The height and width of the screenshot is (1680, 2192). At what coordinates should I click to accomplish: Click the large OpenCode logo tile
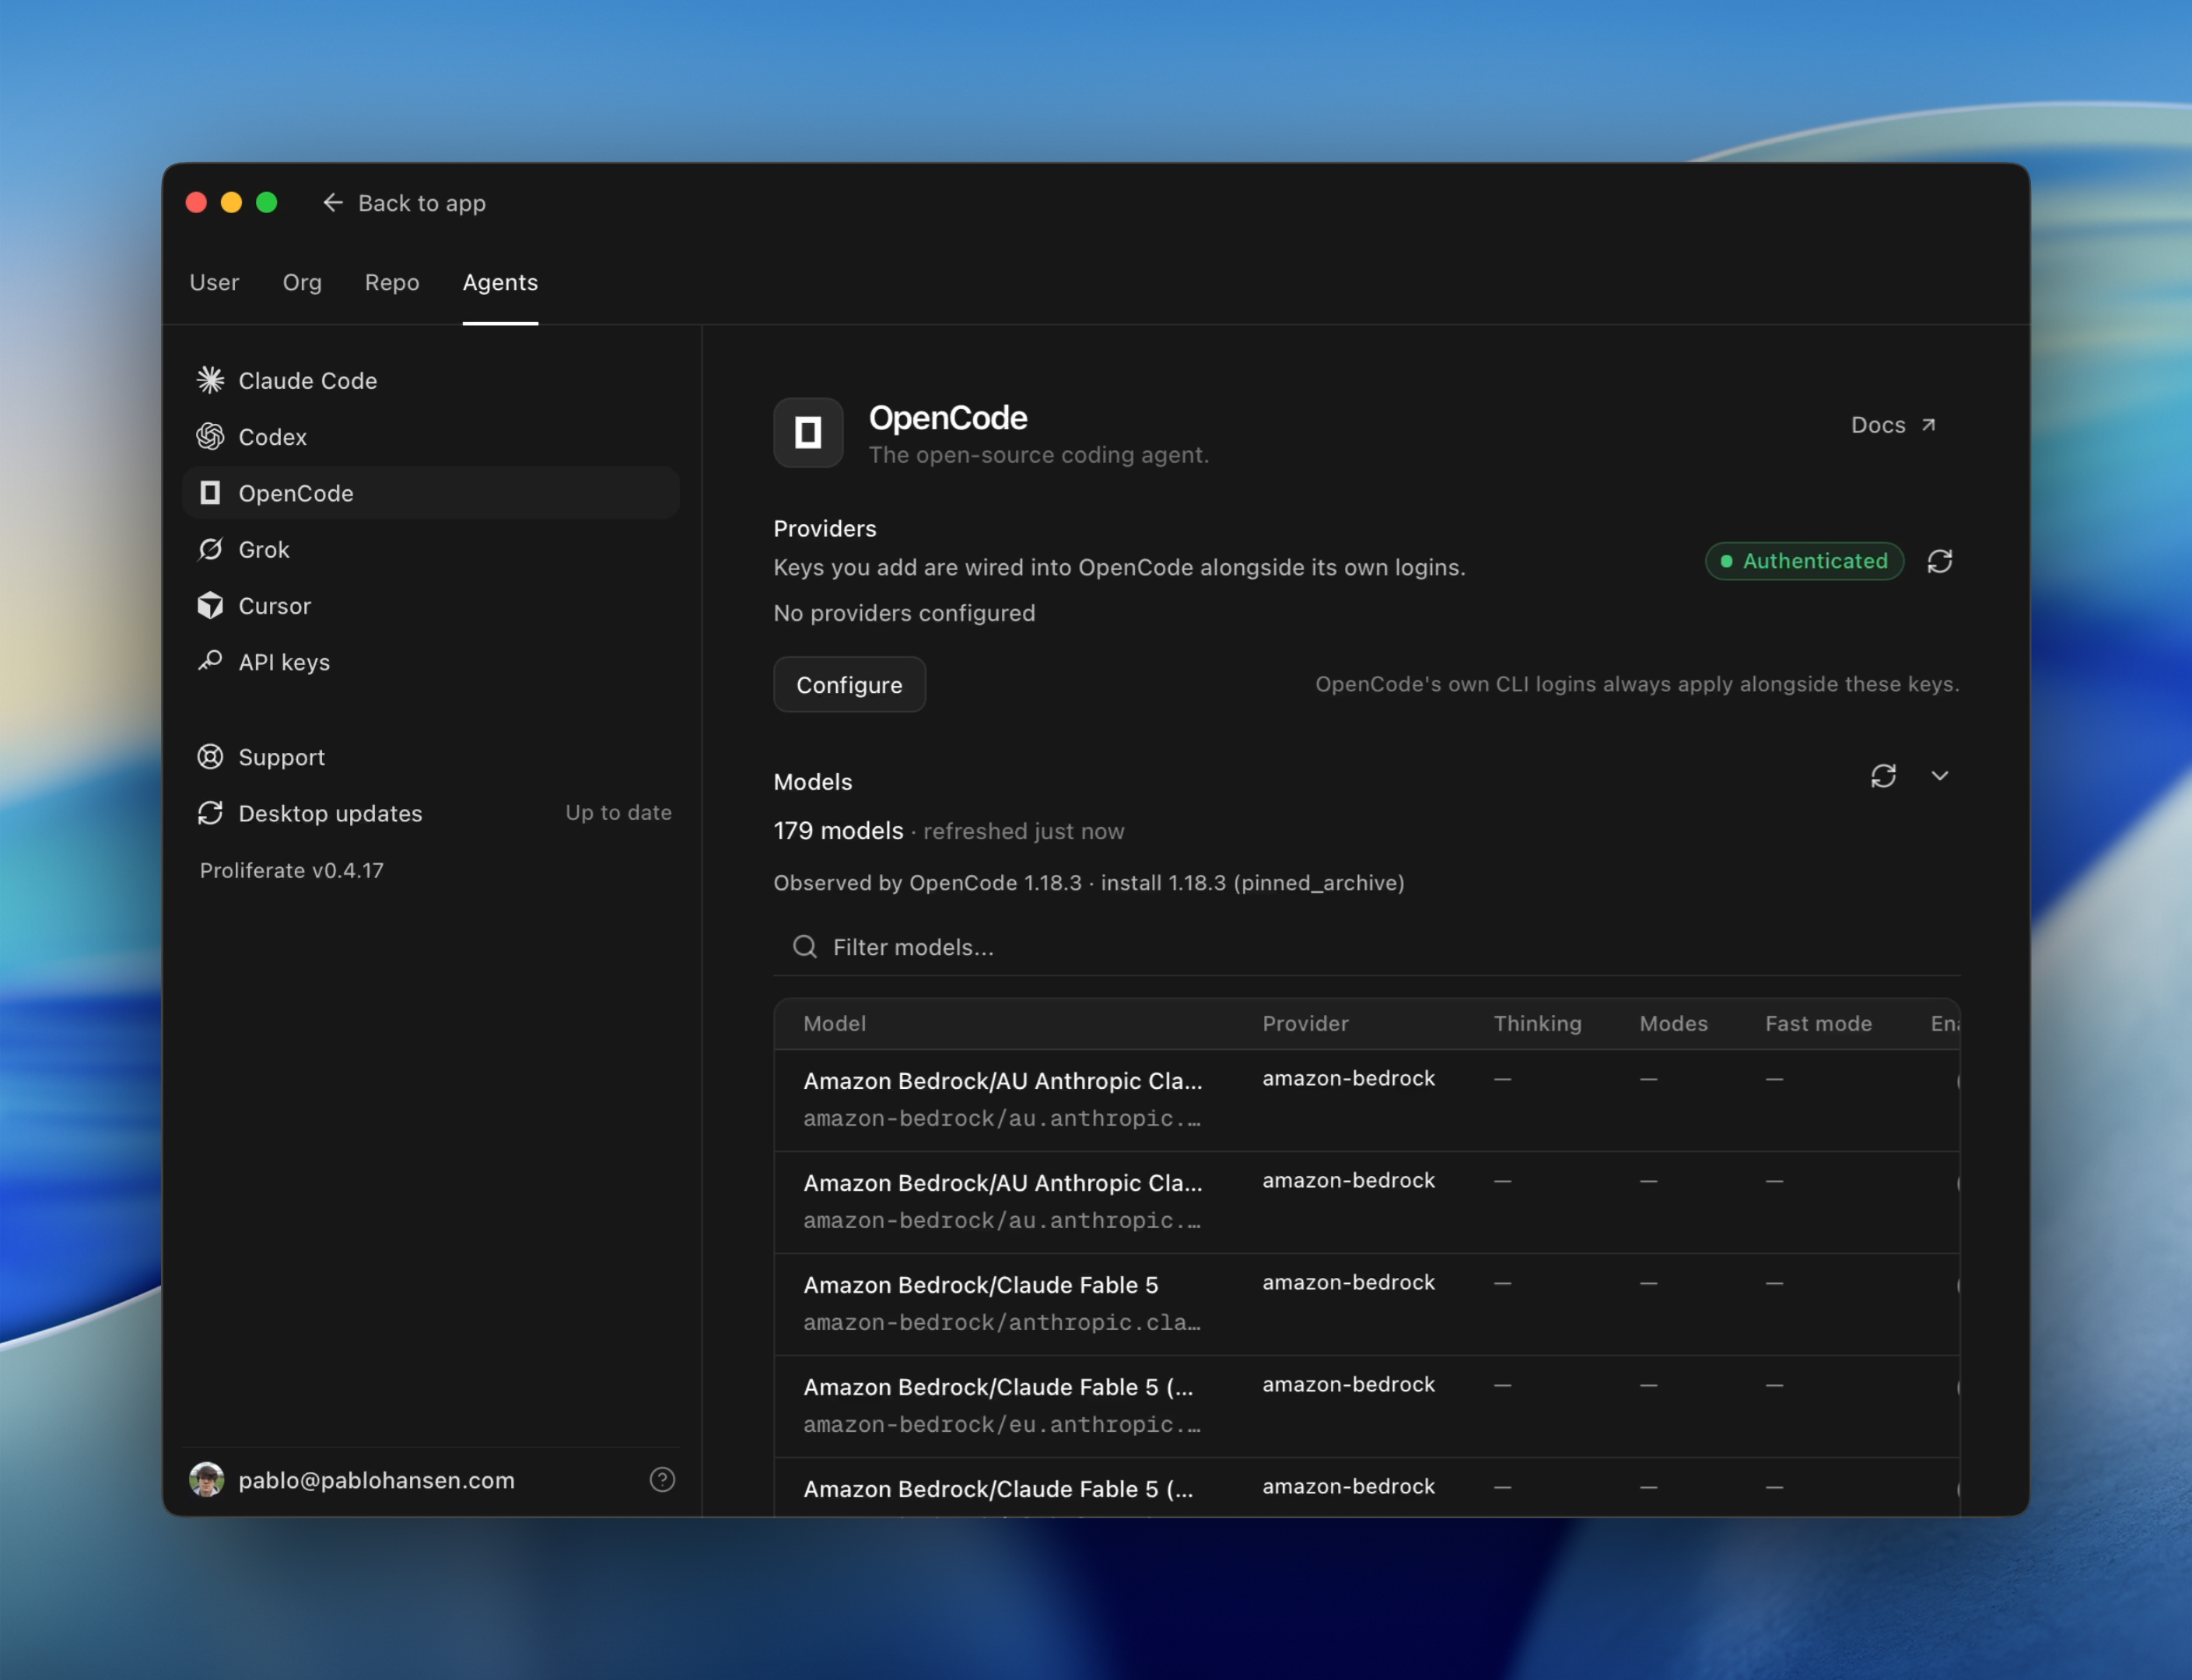(x=808, y=433)
